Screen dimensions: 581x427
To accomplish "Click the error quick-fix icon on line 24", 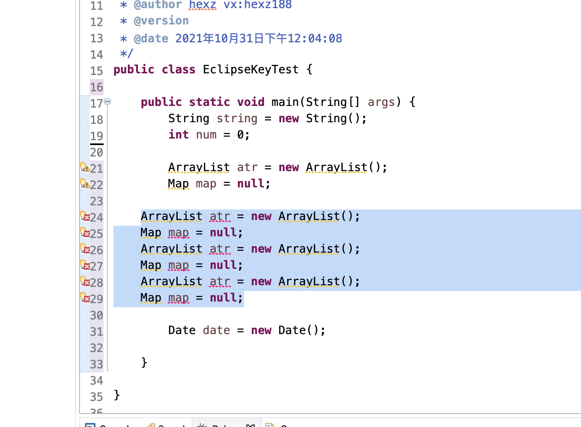I will click(x=84, y=216).
